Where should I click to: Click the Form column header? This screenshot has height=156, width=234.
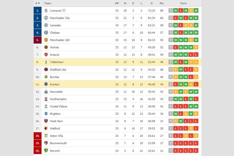tap(183, 3)
